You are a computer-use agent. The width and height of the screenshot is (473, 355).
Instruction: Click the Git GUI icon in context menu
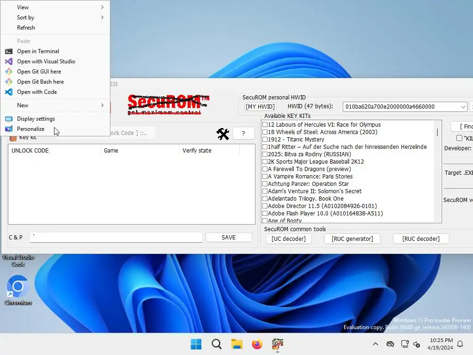tap(9, 72)
